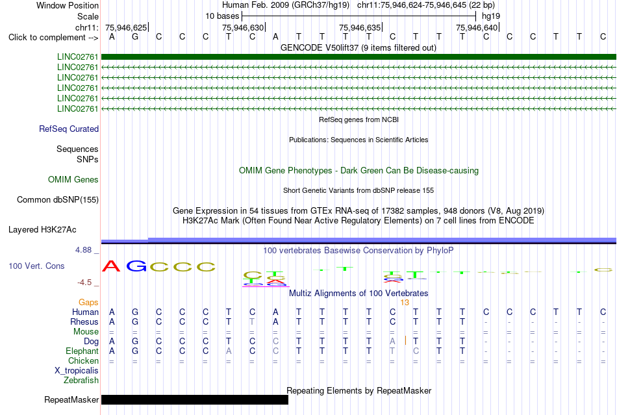Click 'Repeating Elements by RepeatMasker' title

(359, 391)
